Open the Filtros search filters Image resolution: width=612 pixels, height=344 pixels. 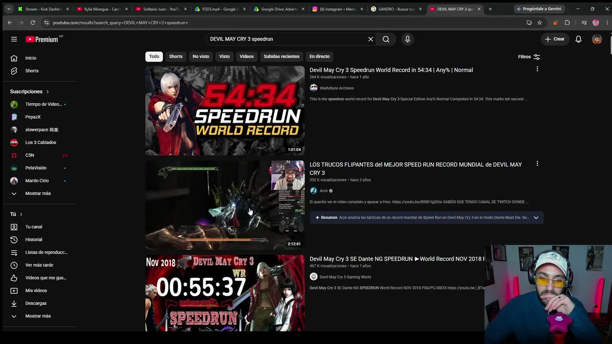529,57
